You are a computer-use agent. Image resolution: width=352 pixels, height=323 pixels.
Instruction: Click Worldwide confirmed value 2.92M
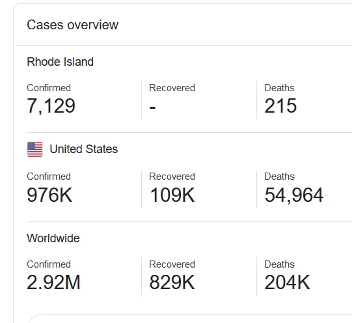click(53, 283)
